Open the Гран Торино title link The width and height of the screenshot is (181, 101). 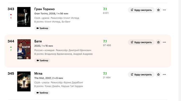pos(44,9)
